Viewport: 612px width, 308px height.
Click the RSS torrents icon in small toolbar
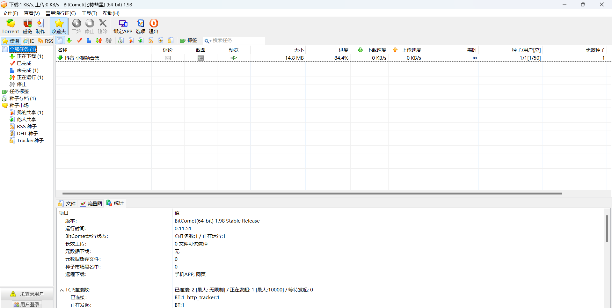pyautogui.click(x=151, y=40)
